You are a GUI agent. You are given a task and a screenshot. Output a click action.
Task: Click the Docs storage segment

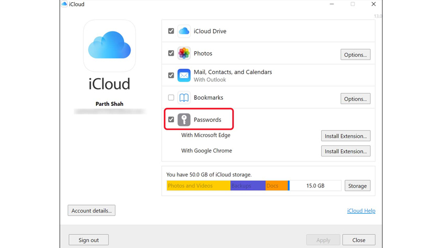[277, 186]
